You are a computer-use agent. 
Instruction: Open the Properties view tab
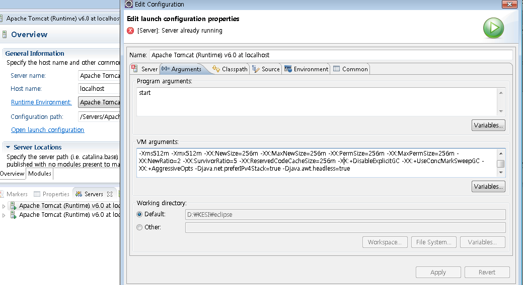click(x=52, y=194)
